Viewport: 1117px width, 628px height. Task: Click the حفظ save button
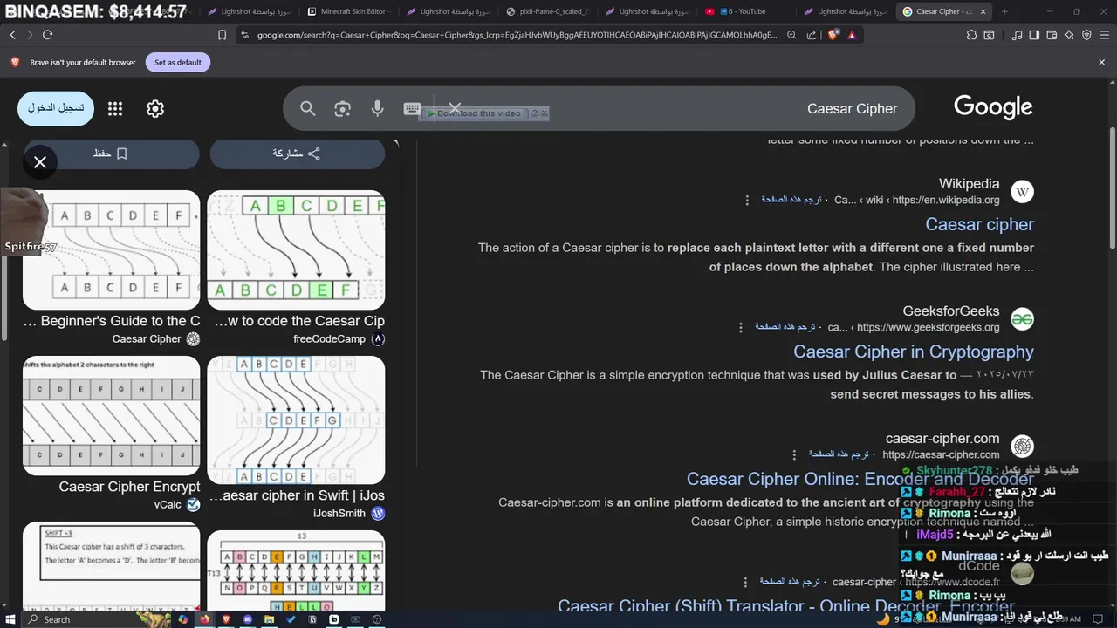pyautogui.click(x=111, y=154)
